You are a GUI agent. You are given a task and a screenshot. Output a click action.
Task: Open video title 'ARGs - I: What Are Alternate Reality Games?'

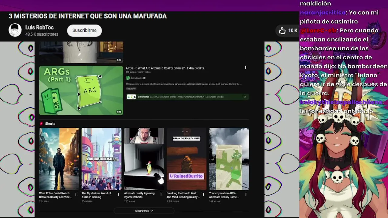point(165,68)
